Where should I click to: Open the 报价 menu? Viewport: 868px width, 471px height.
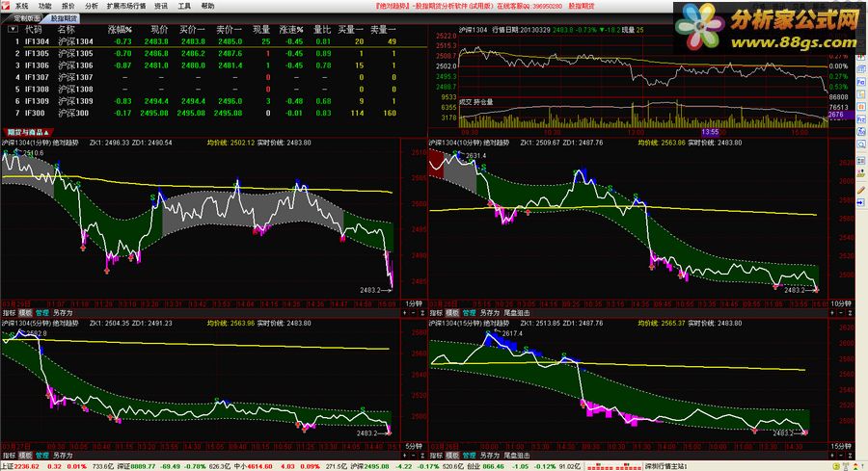point(68,6)
